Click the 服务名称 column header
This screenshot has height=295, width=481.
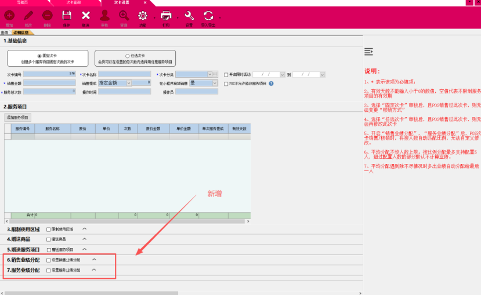(52, 129)
